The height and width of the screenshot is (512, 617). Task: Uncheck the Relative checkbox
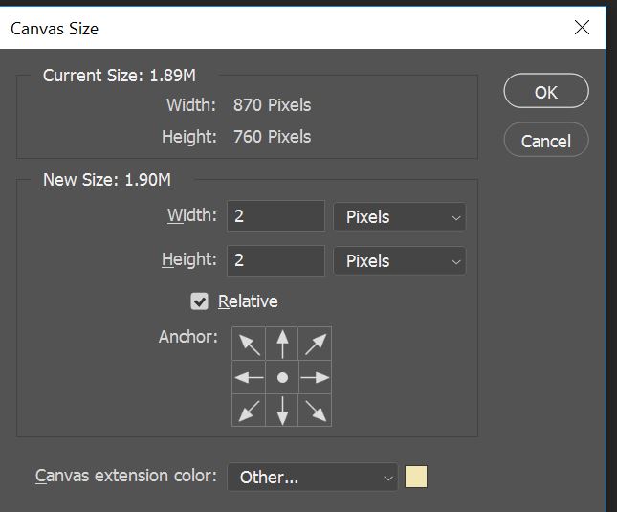pos(200,301)
